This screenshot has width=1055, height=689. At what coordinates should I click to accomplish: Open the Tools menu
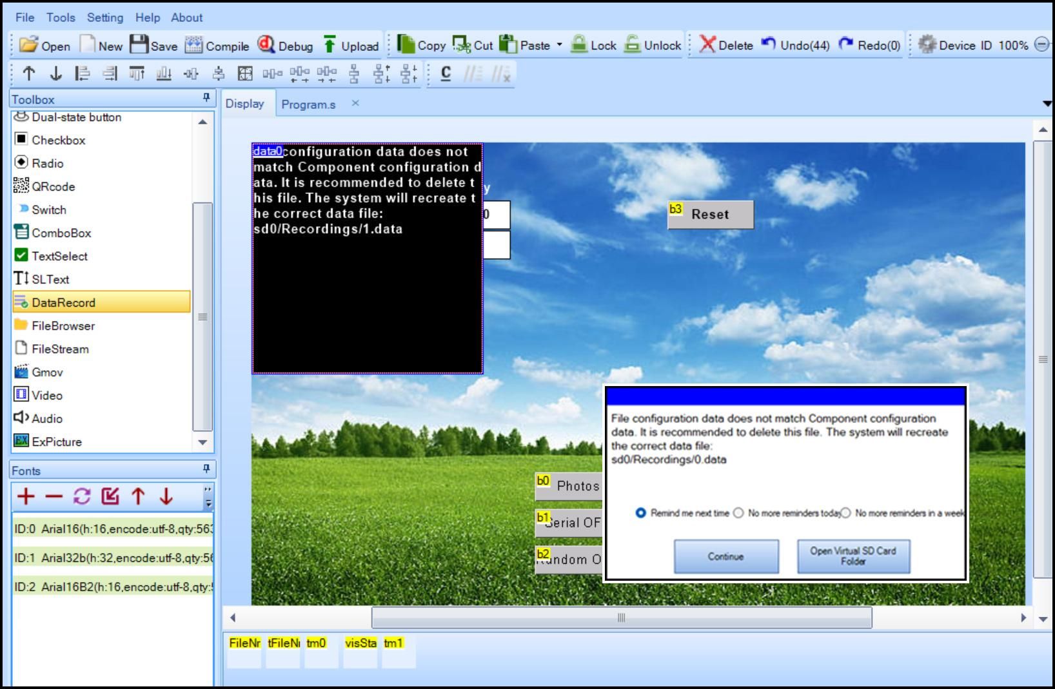point(61,17)
